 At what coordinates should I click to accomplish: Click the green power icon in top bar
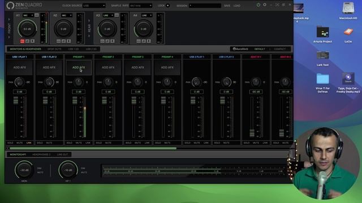click(258, 5)
